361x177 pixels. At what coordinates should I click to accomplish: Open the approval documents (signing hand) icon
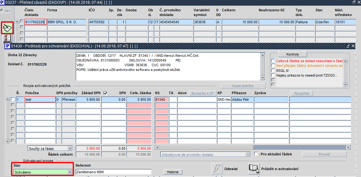[x=8, y=29]
